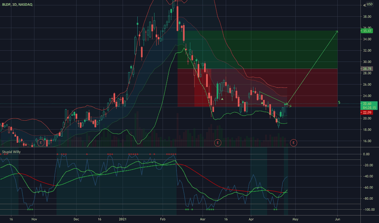Click the current price 22.60 label
This screenshot has width=379, height=223.
click(x=367, y=104)
